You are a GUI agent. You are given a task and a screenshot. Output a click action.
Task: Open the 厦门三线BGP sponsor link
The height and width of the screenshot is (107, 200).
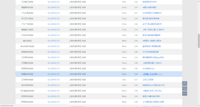[x=153, y=30]
